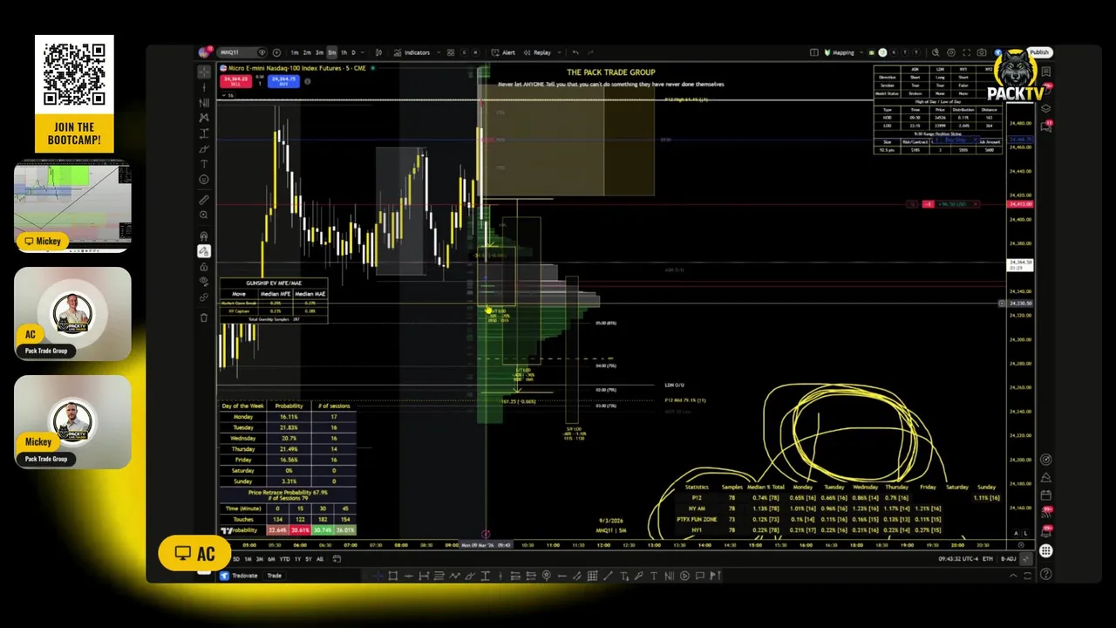Toggle auto scale A on the price axis

point(1016,533)
